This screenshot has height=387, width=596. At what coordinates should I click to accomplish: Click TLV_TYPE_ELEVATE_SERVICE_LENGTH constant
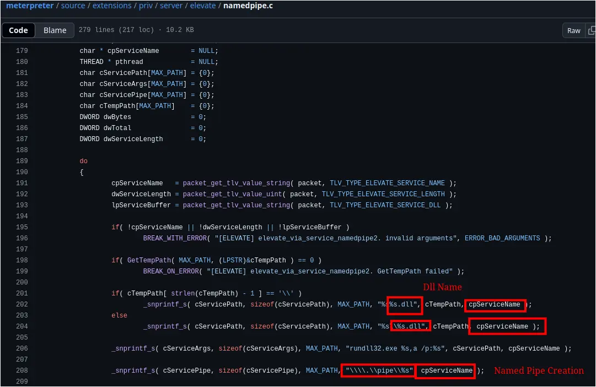click(383, 194)
